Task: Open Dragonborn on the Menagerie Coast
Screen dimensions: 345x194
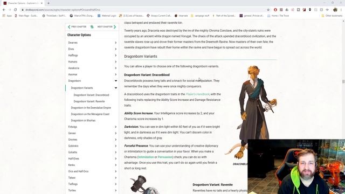Action: point(90,114)
